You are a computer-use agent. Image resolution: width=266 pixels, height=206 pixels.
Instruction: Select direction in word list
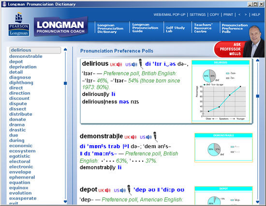[20, 93]
